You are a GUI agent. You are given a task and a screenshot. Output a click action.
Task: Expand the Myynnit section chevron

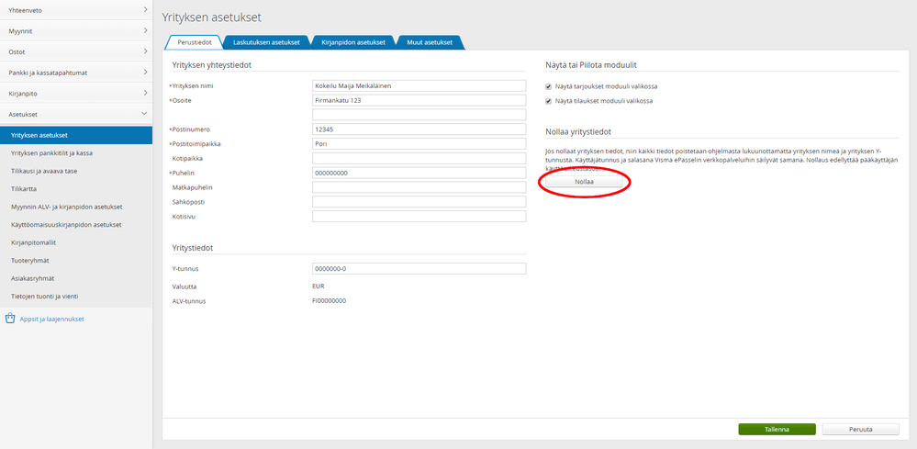point(145,30)
